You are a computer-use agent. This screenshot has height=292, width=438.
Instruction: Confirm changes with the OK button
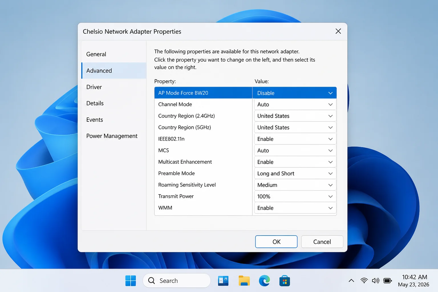(x=276, y=242)
